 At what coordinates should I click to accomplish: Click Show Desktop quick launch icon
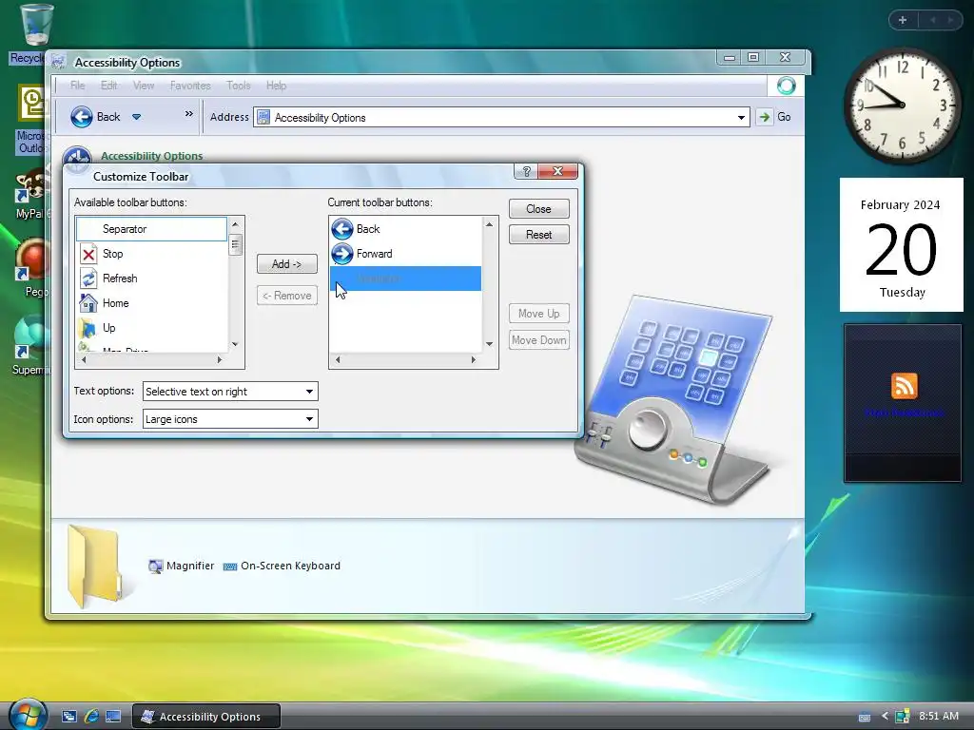pos(113,717)
